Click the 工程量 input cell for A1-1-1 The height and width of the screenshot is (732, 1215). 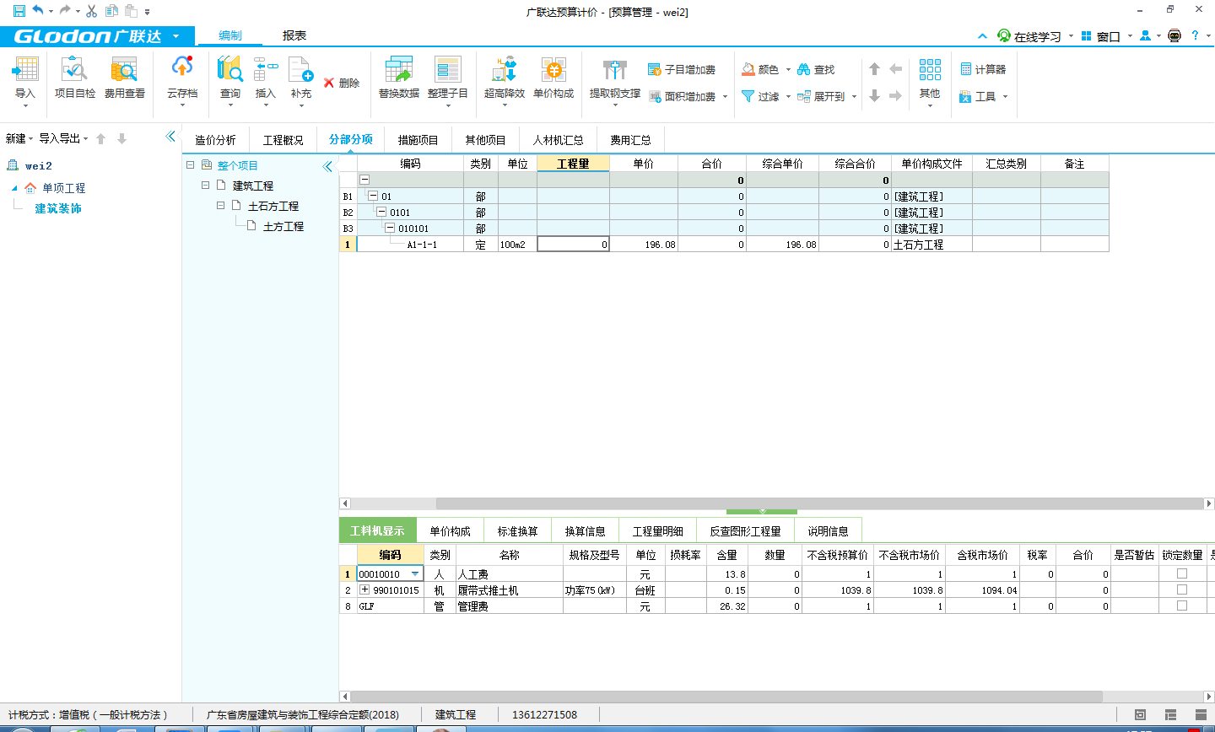(573, 245)
